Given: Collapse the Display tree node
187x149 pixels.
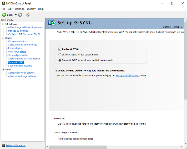Looking at the screenshot, I should coord(3,38).
